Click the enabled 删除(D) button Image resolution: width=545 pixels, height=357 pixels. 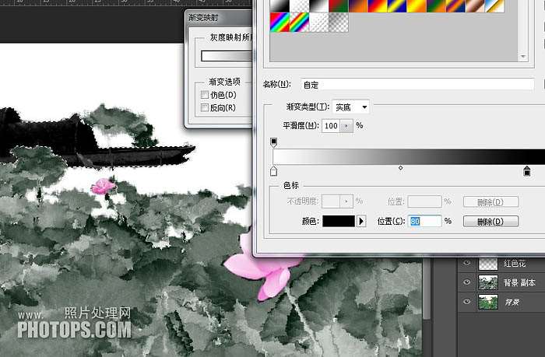point(490,222)
